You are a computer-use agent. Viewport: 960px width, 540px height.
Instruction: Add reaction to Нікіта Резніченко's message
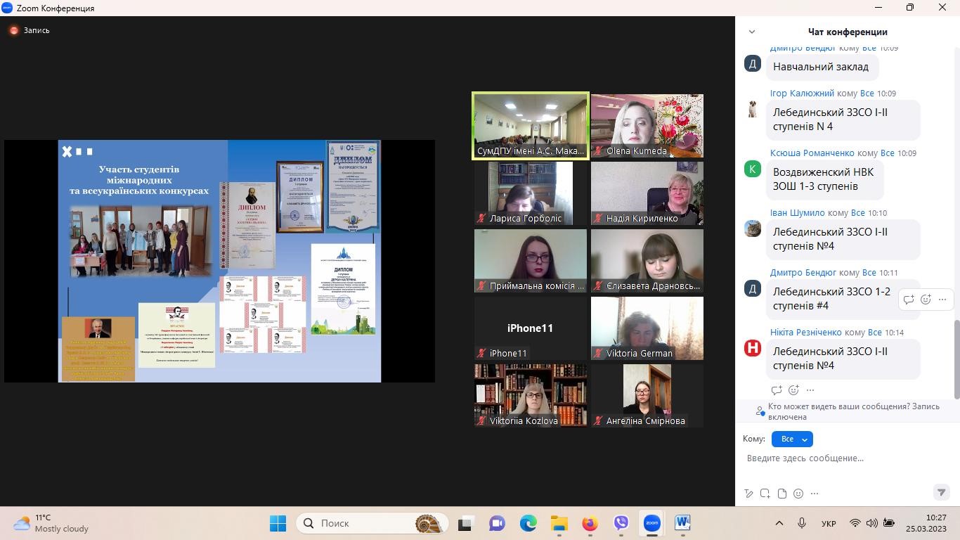(793, 390)
